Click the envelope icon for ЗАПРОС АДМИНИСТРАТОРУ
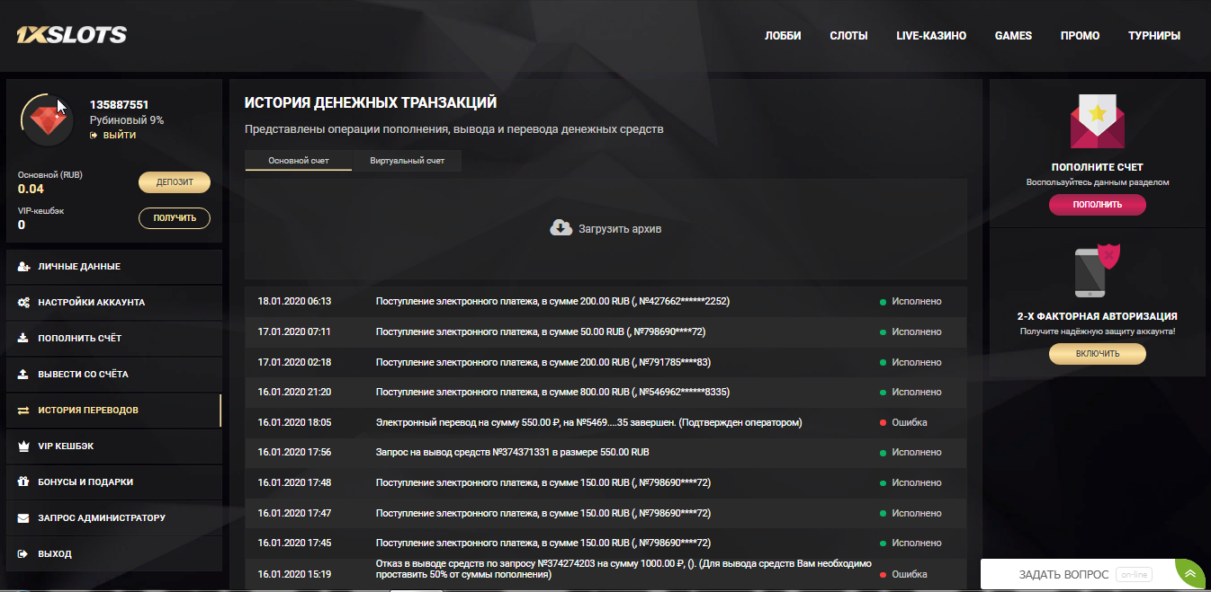 pos(23,518)
